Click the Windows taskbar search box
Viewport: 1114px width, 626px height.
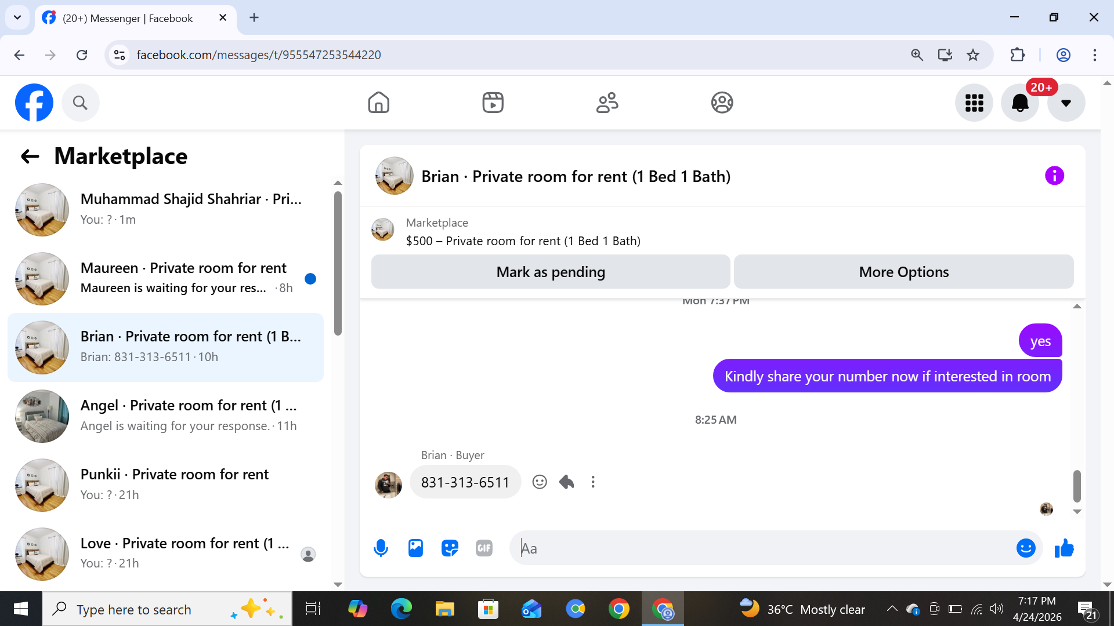(167, 609)
